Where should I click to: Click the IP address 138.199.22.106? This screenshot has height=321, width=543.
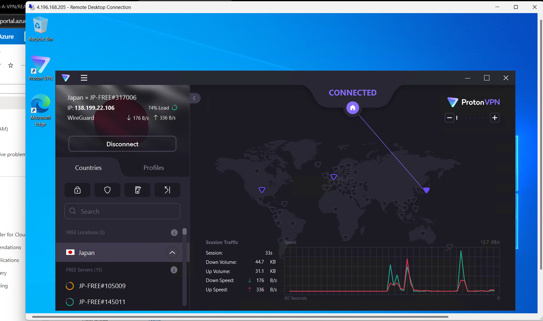coord(95,108)
